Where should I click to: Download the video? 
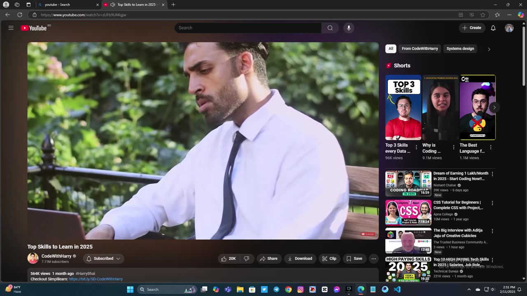(300, 259)
